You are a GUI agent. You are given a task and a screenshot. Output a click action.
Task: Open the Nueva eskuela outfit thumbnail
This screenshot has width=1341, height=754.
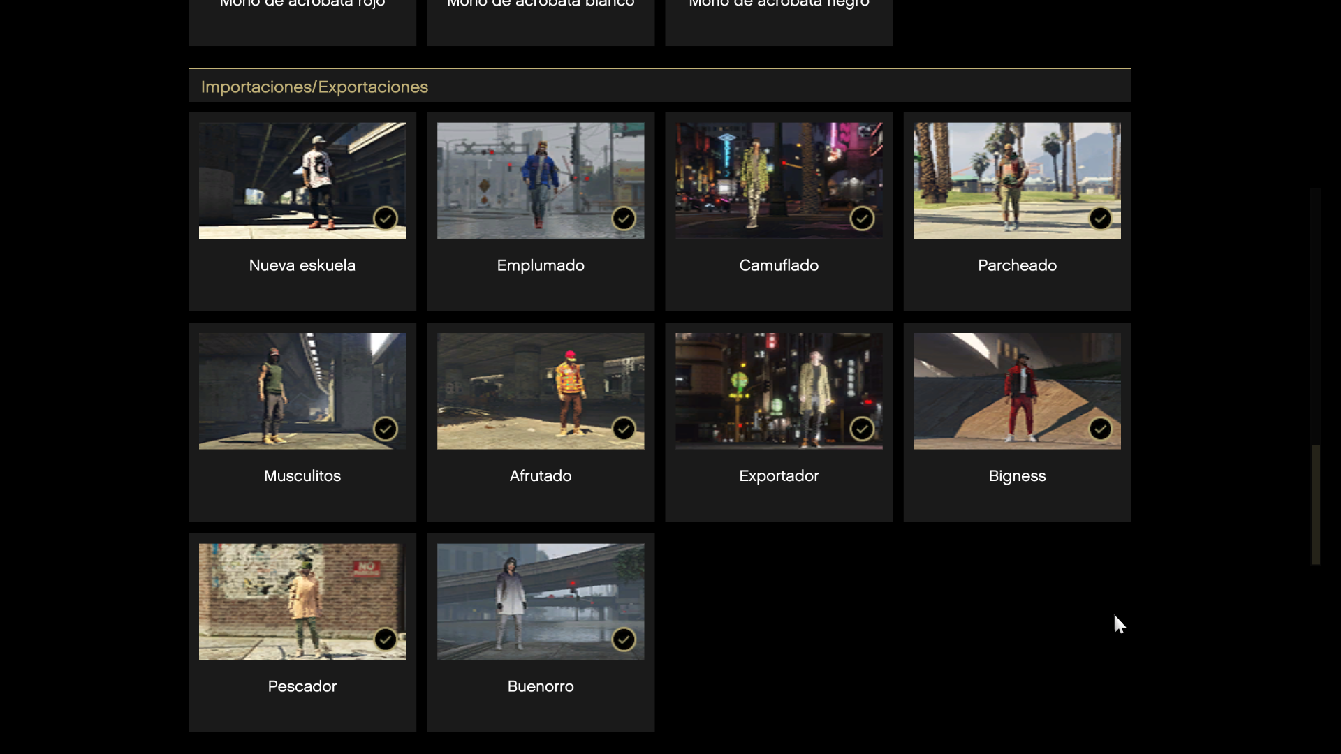pyautogui.click(x=302, y=180)
